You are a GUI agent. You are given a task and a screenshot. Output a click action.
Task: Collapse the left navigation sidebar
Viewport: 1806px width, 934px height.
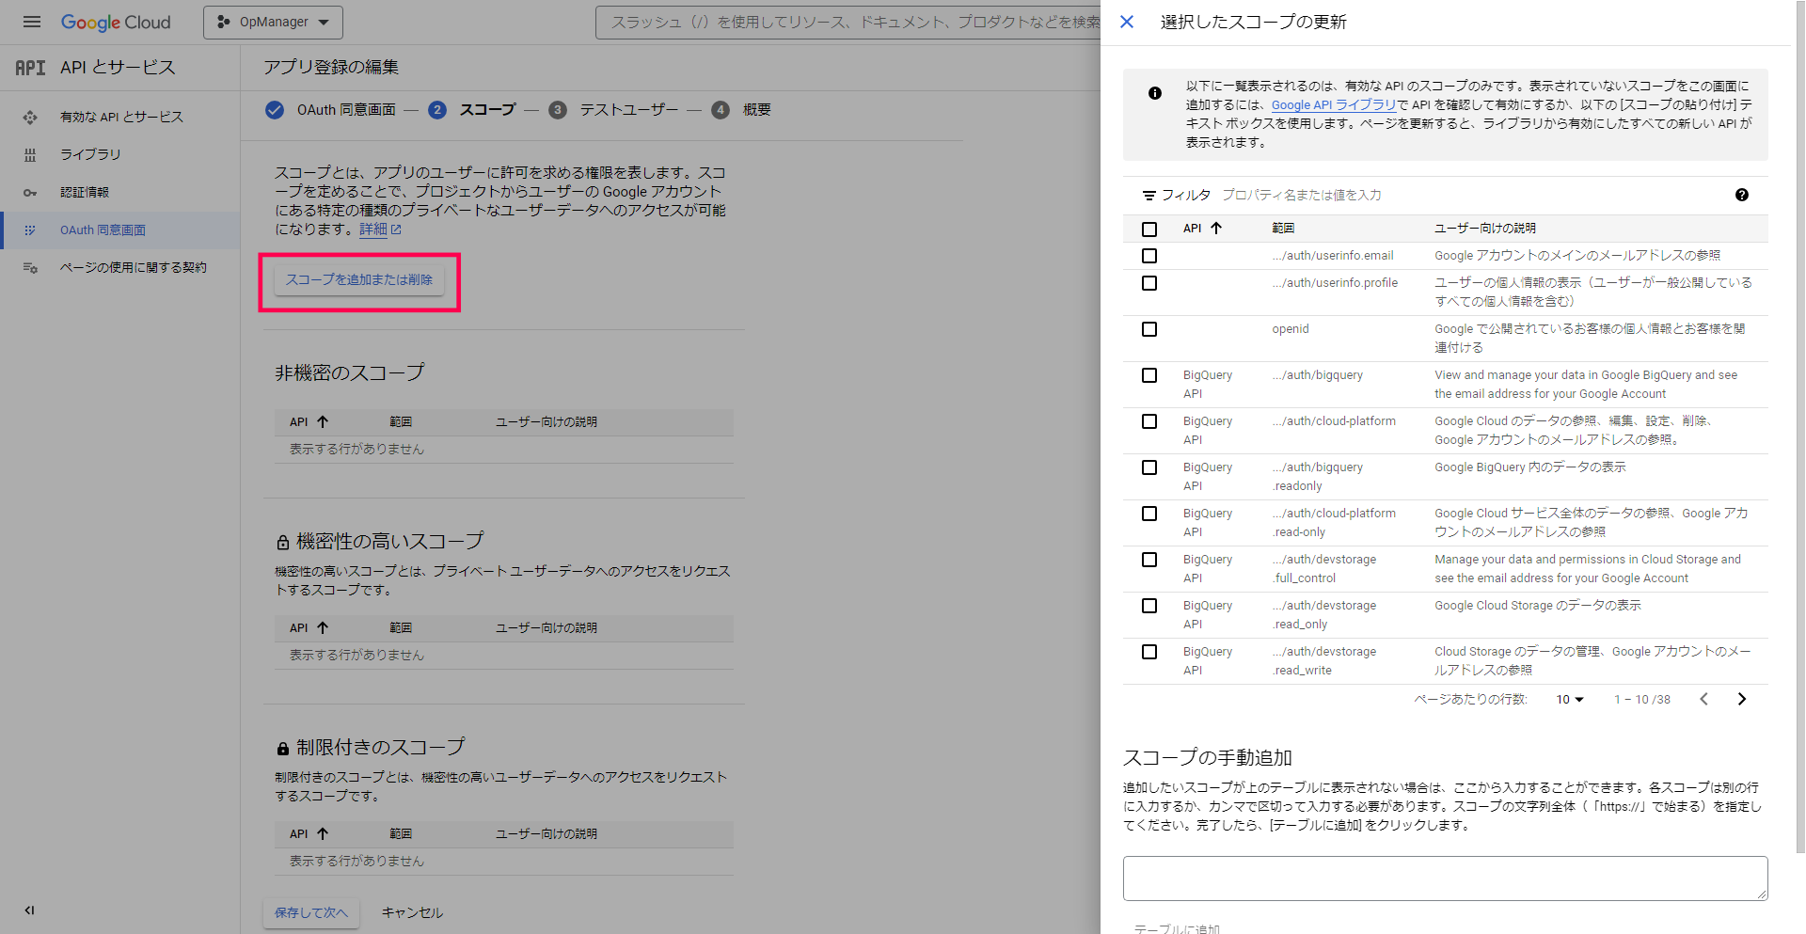[x=29, y=910]
